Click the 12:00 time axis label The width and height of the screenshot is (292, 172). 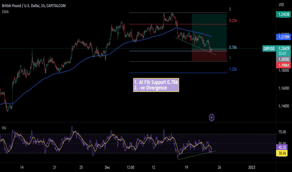pyautogui.click(x=130, y=167)
